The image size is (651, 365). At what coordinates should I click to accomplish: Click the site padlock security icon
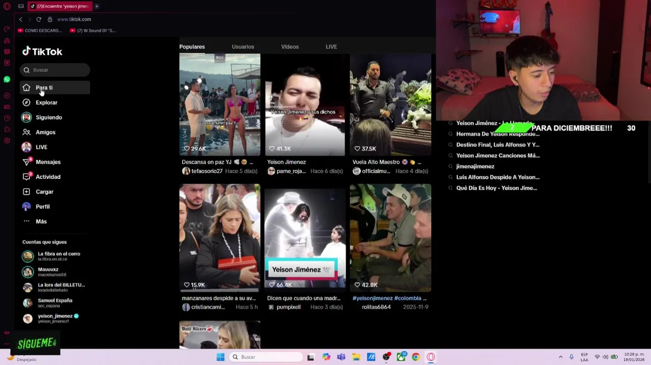pos(50,19)
